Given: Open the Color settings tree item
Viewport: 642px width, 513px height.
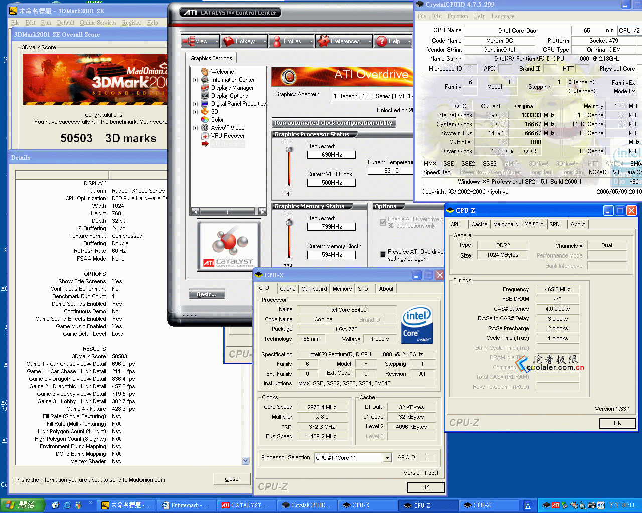Looking at the screenshot, I should pyautogui.click(x=217, y=120).
